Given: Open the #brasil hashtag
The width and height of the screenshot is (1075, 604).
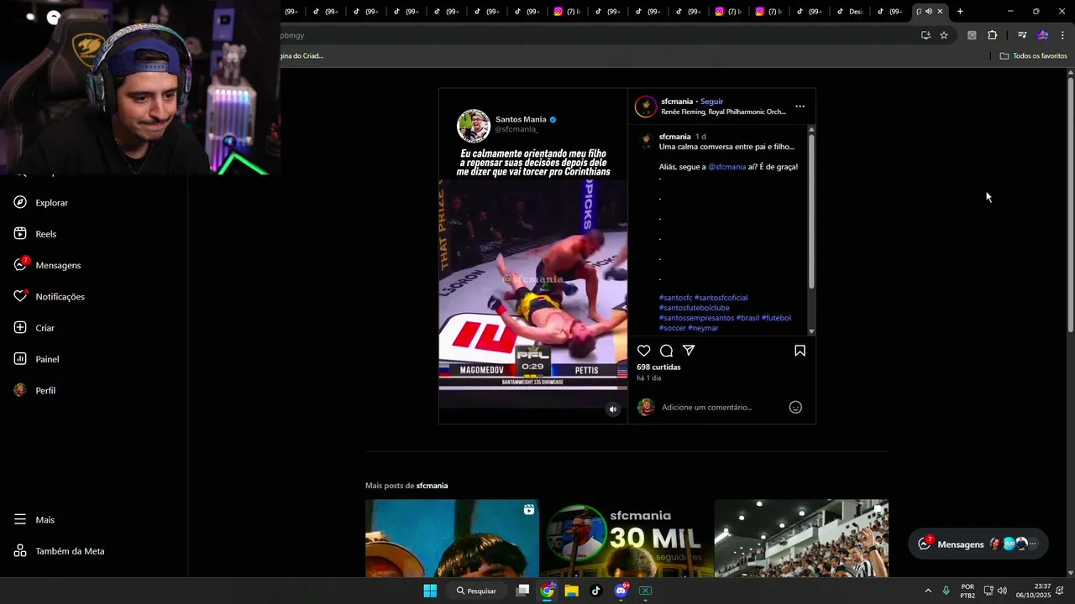Looking at the screenshot, I should 747,318.
